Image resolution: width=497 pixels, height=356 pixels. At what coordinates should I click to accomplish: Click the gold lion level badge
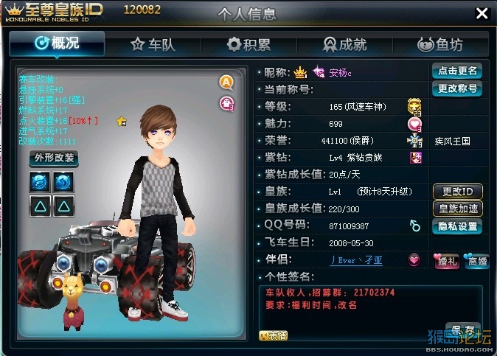(x=414, y=107)
